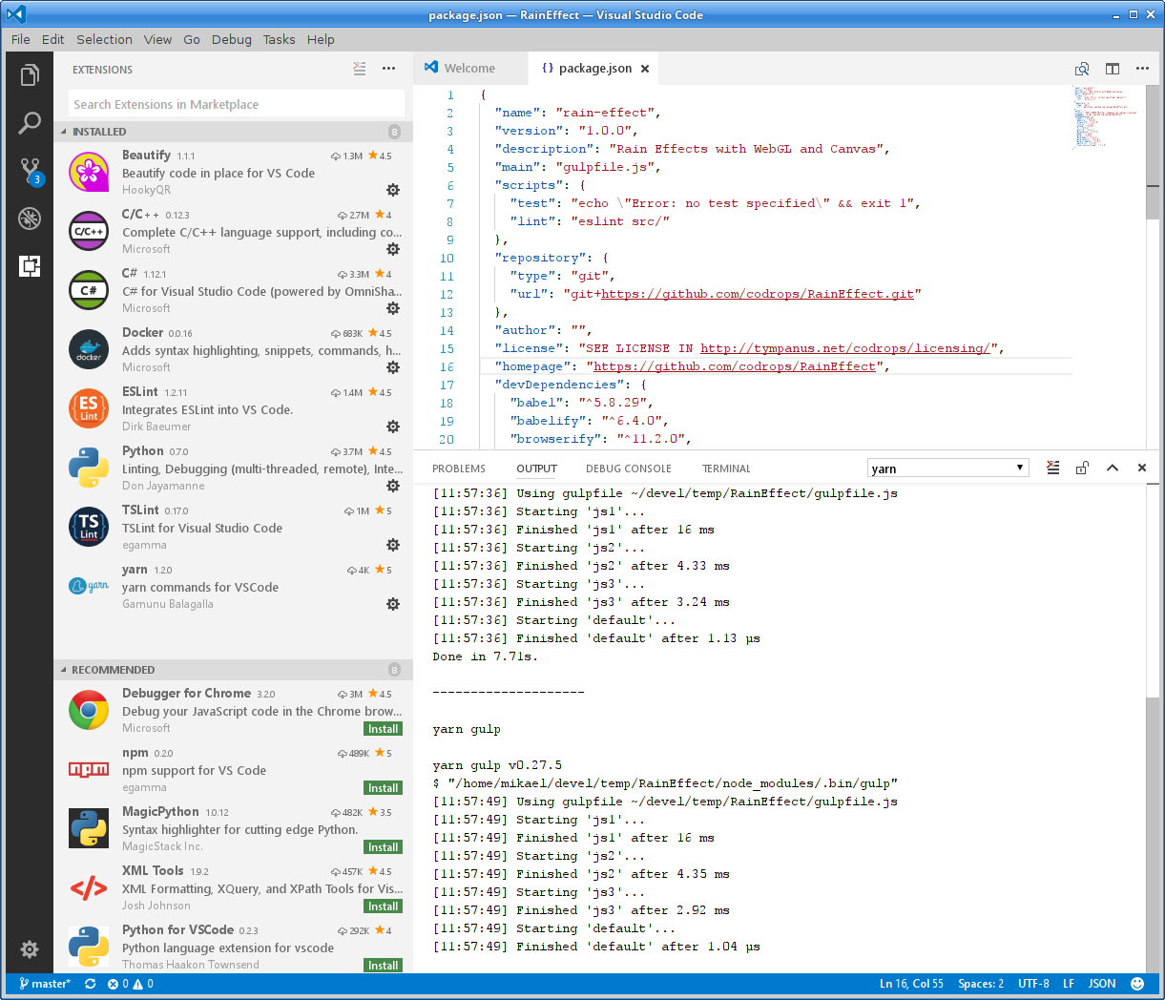Switch to the DEBUG CONSOLE tab
This screenshot has width=1165, height=1000.
pyautogui.click(x=629, y=469)
